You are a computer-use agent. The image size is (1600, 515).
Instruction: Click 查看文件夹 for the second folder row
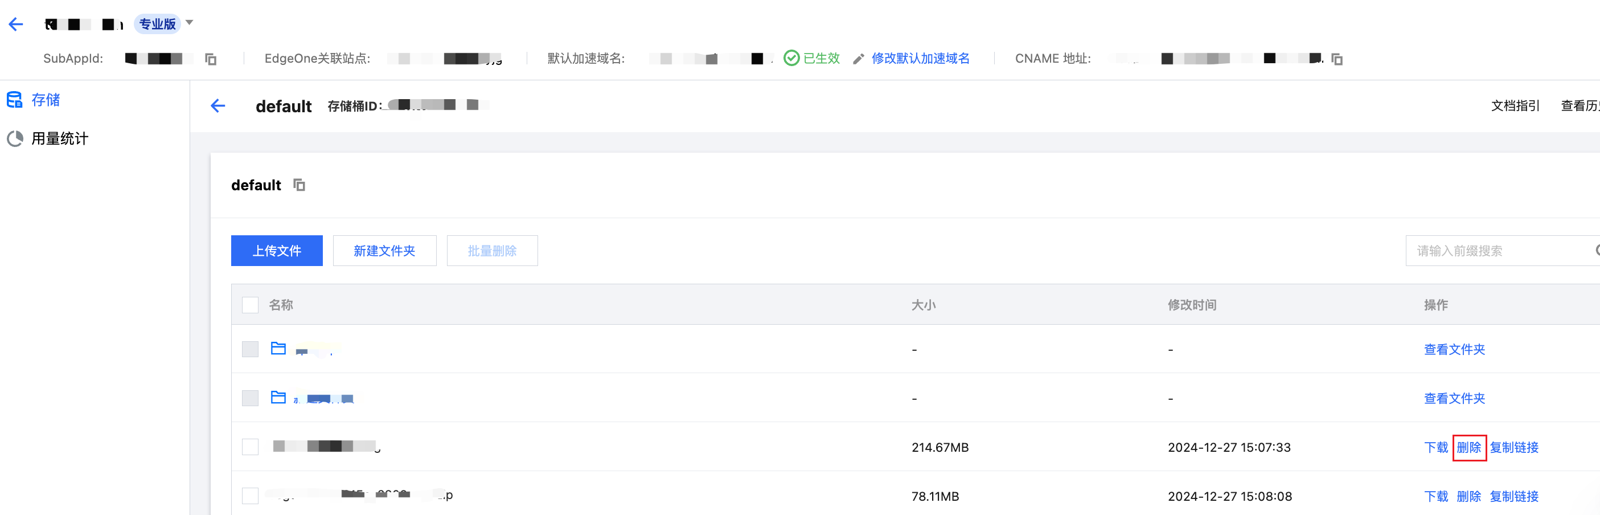[x=1455, y=399]
